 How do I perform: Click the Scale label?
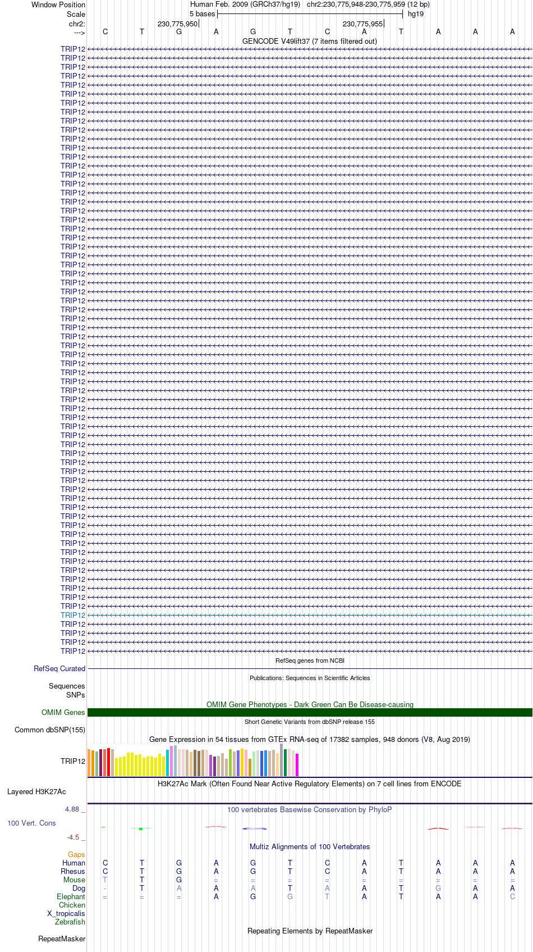coord(76,14)
